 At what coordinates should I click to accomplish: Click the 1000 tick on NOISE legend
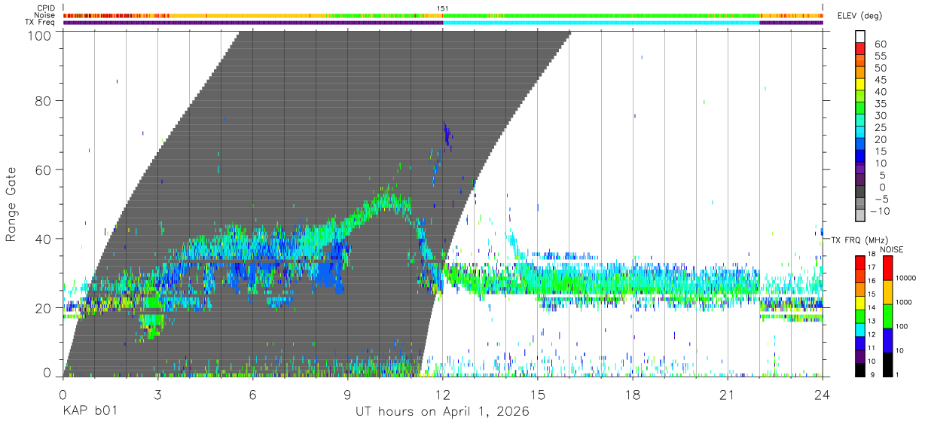[903, 302]
